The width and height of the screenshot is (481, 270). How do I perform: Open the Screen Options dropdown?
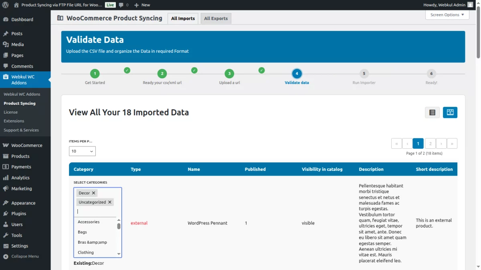click(447, 15)
